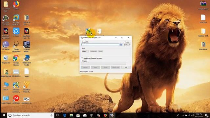Click the Win32 Disk Imager title bar icon
The width and height of the screenshot is (210, 118).
pyautogui.click(x=81, y=38)
